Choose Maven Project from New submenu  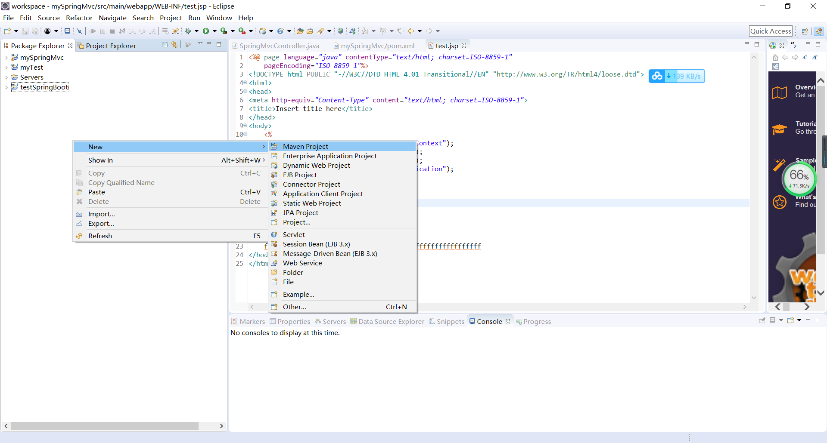coord(342,147)
